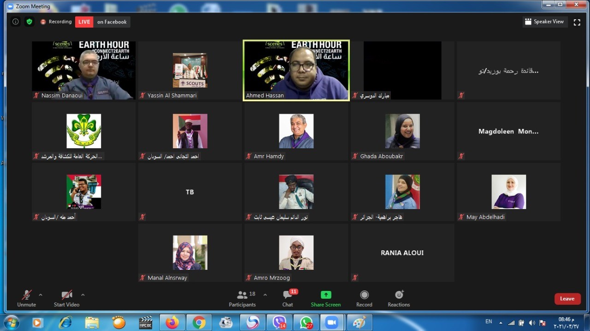This screenshot has height=331, width=590.
Task: Open the Reactions menu
Action: tap(399, 298)
